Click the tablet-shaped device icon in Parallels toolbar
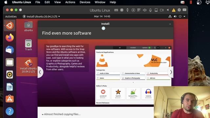This screenshot has width=210, height=118. 156,10
